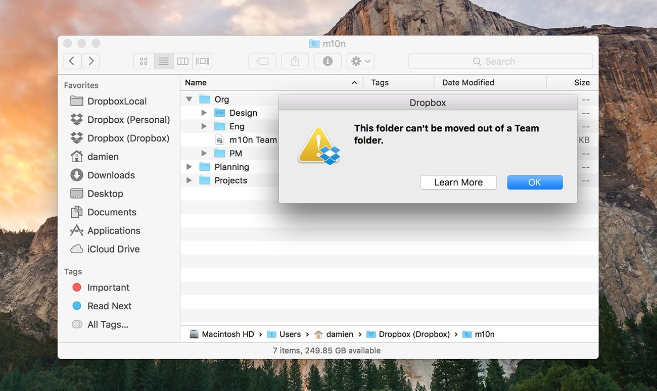Click damien in path bar
Image resolution: width=657 pixels, height=391 pixels.
point(334,334)
